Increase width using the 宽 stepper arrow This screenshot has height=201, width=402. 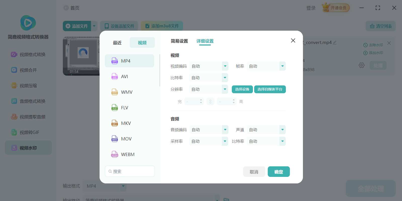[x=201, y=100]
